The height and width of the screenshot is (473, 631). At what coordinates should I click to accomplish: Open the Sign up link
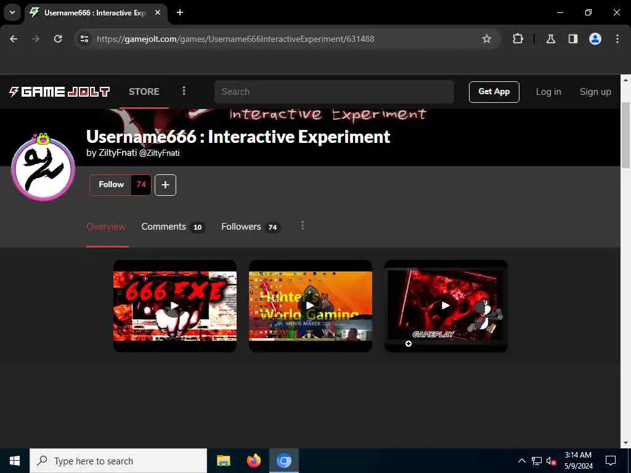(x=595, y=92)
